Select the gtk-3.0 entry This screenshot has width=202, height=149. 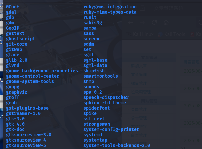click(15, 119)
